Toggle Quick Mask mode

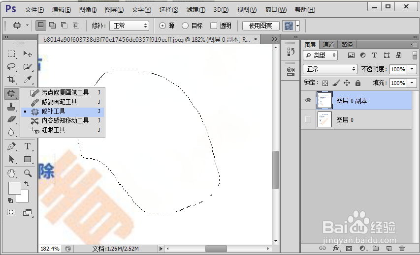pos(11,212)
